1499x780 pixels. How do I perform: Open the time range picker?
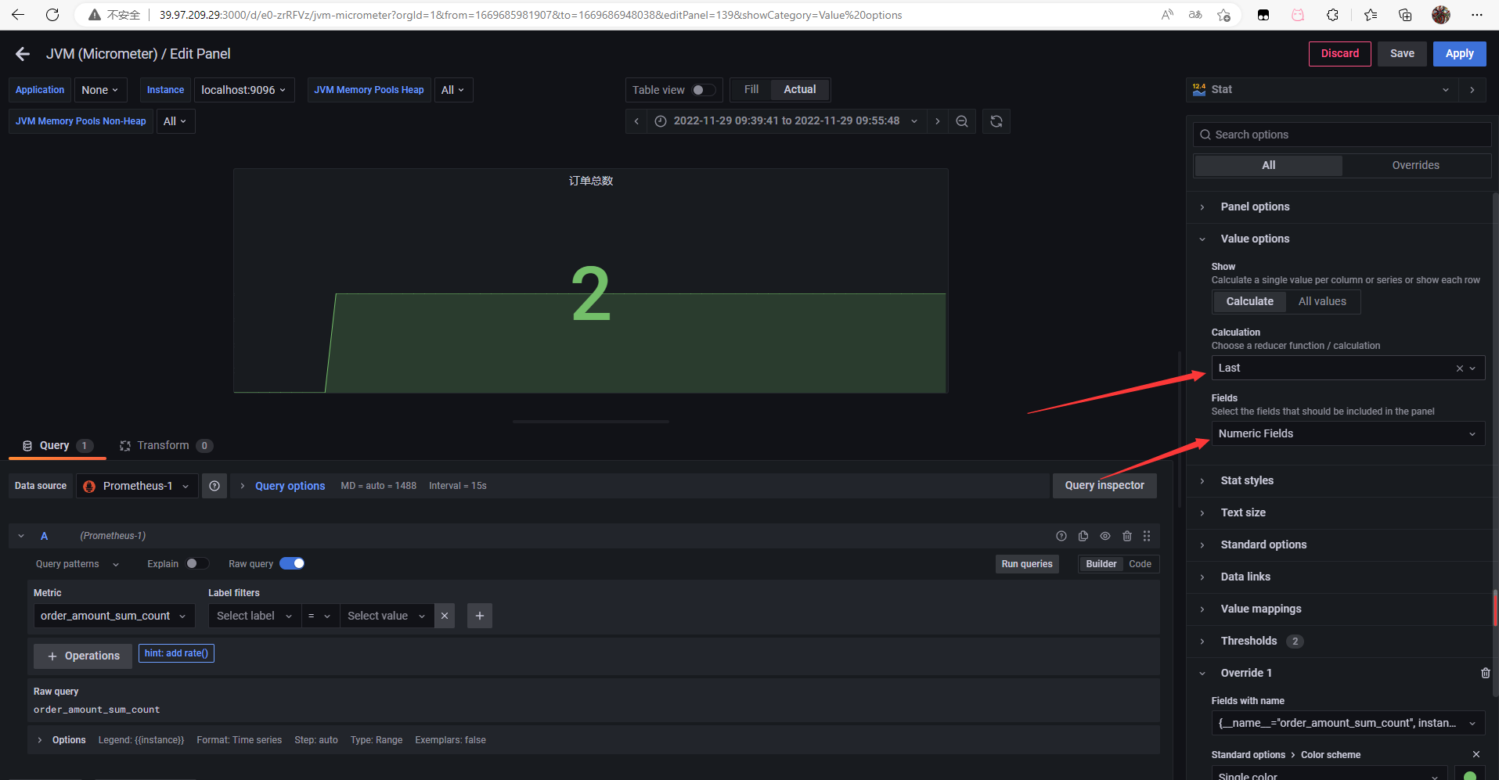[787, 121]
